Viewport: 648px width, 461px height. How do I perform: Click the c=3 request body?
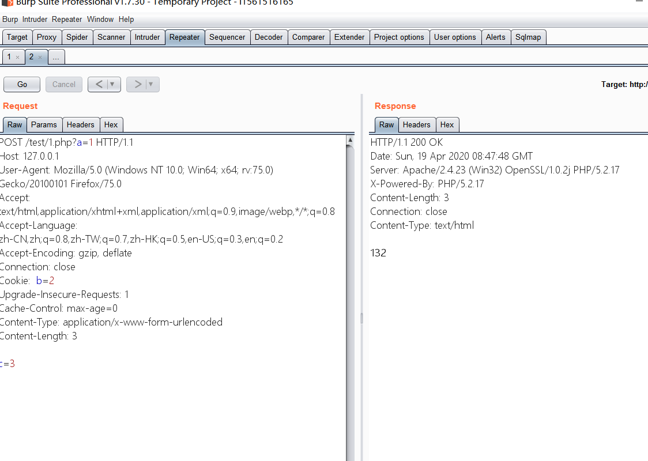pos(7,364)
